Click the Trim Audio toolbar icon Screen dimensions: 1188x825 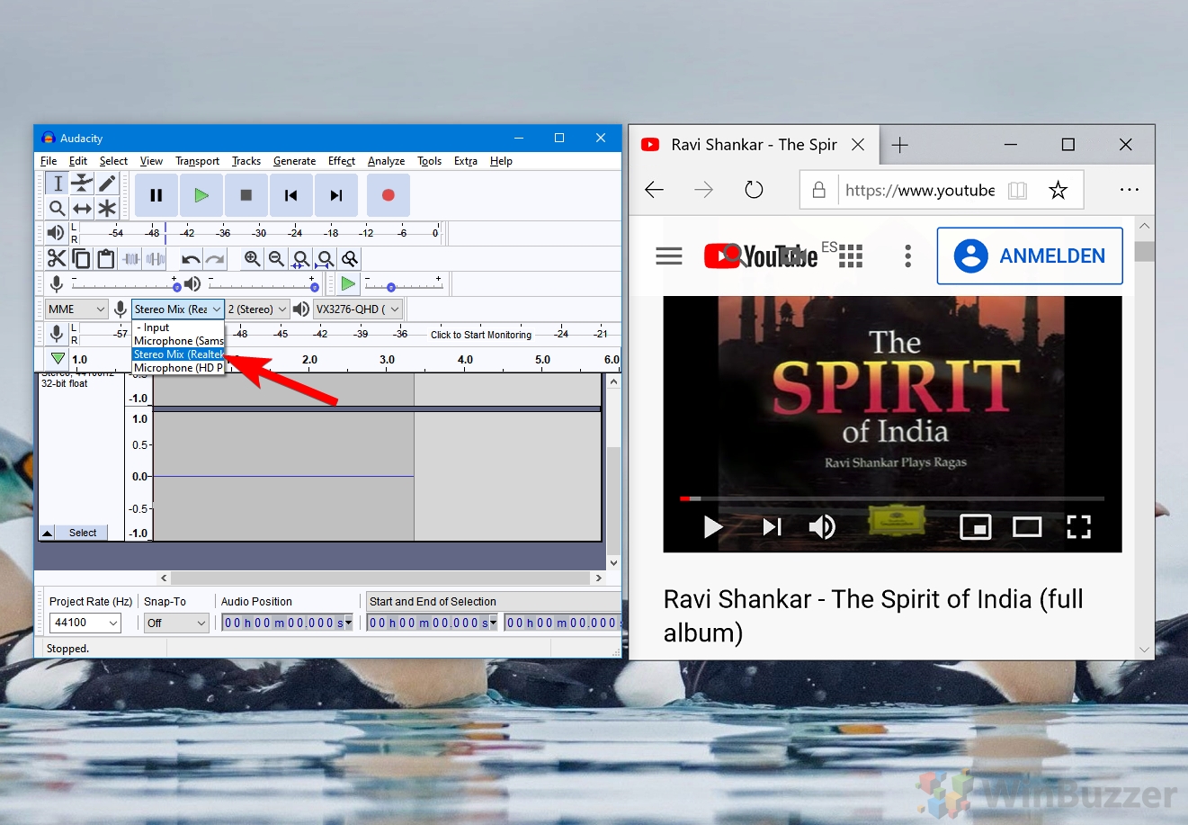130,258
